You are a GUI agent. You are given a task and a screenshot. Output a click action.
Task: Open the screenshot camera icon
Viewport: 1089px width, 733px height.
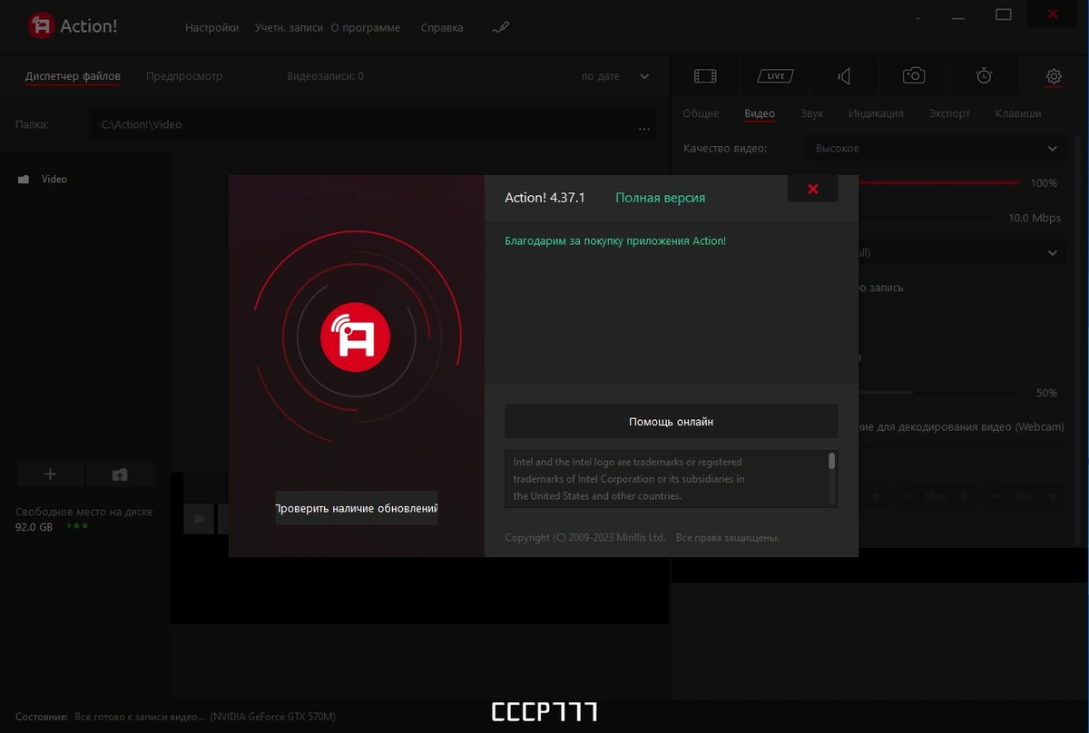[914, 76]
